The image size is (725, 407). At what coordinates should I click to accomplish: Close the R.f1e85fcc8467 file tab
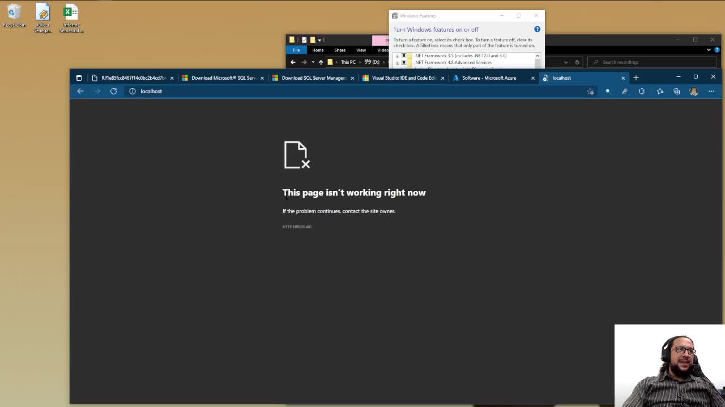click(x=172, y=78)
